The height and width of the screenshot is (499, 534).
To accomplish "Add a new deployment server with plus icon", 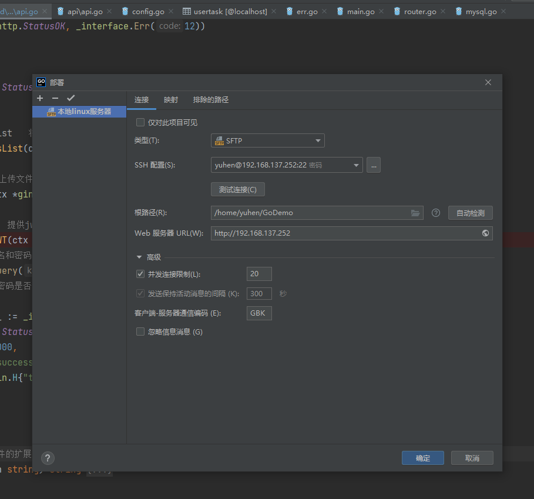I will [x=40, y=98].
